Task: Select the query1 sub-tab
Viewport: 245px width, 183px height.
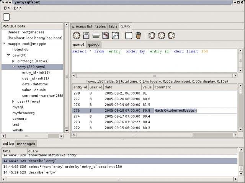Action: pos(78,45)
